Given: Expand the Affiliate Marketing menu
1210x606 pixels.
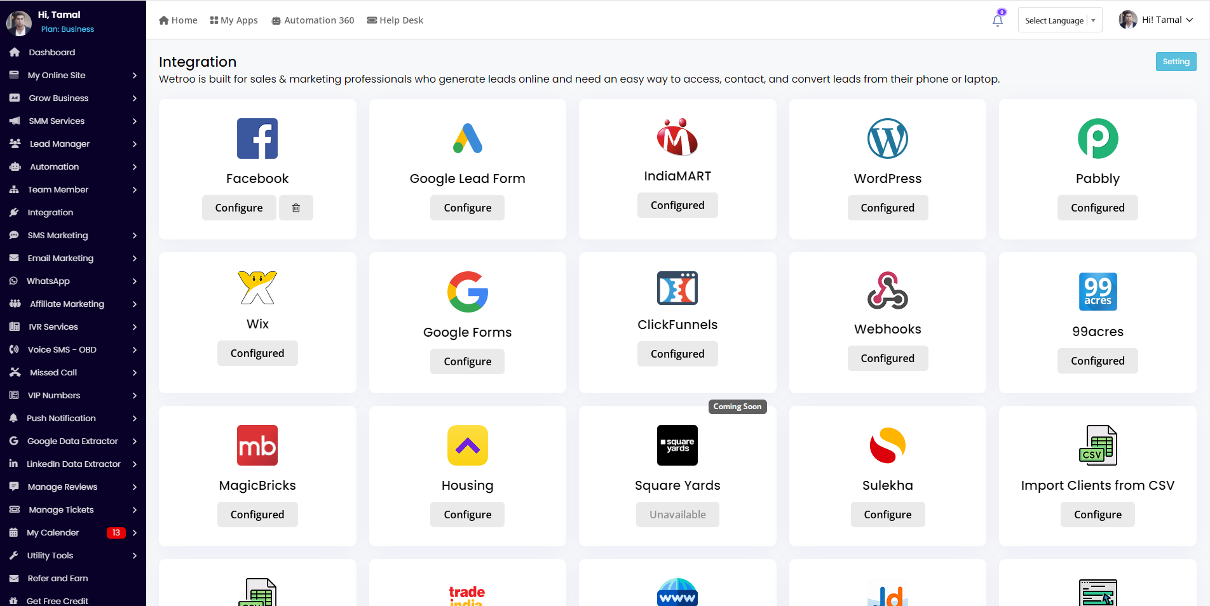Looking at the screenshot, I should click(73, 304).
